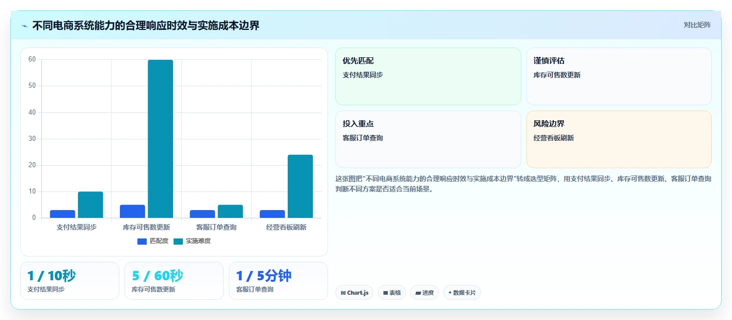The image size is (732, 320).
Task: Open the 投入重点 matrix card
Action: click(428, 139)
